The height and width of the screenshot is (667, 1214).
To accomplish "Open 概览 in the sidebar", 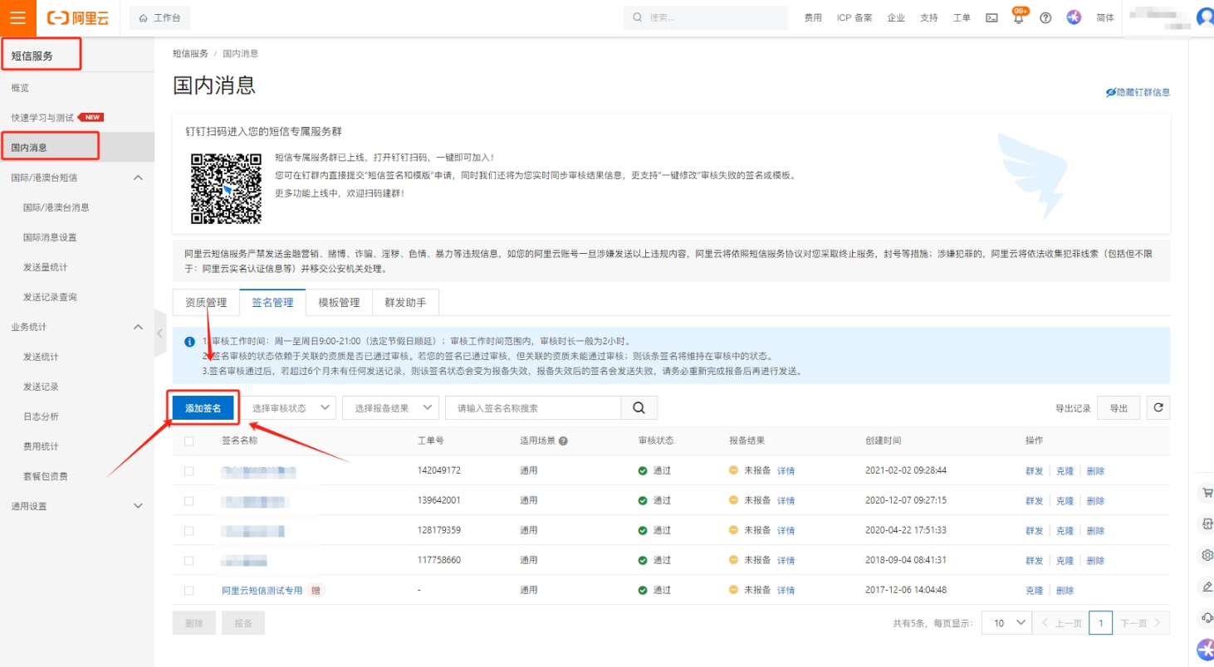I will (x=20, y=88).
